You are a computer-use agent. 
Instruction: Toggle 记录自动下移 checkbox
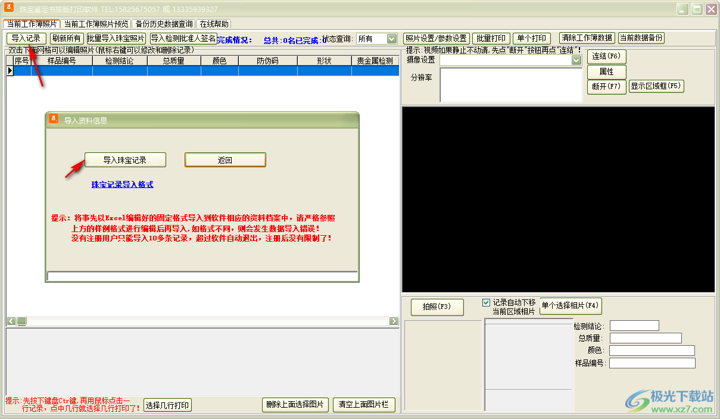click(x=487, y=302)
